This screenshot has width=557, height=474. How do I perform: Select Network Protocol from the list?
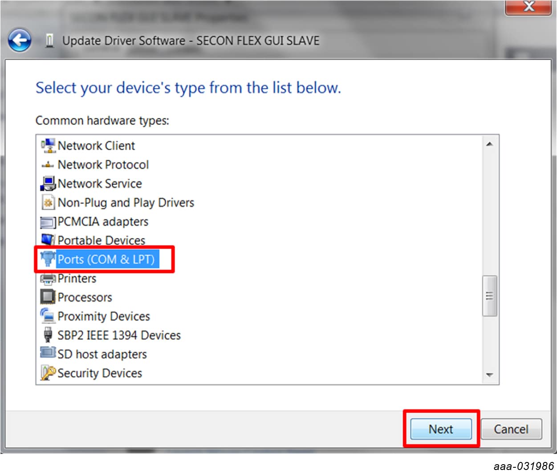click(x=103, y=165)
